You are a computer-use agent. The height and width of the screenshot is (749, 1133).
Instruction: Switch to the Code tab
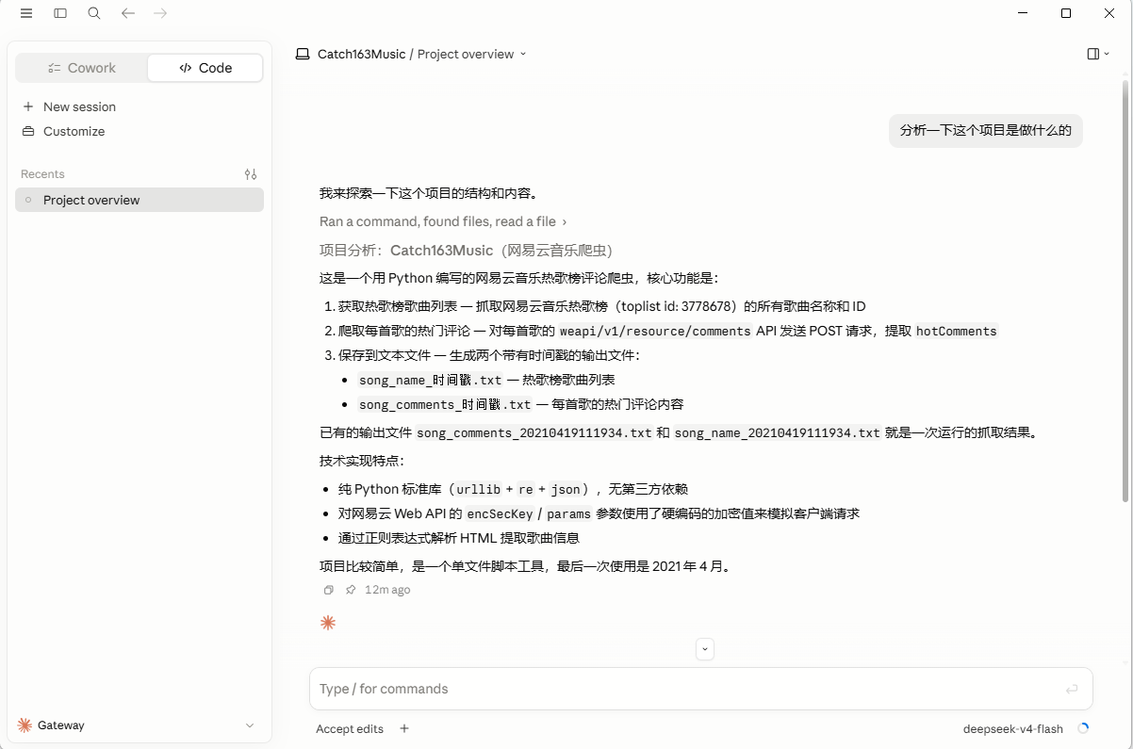click(x=205, y=68)
